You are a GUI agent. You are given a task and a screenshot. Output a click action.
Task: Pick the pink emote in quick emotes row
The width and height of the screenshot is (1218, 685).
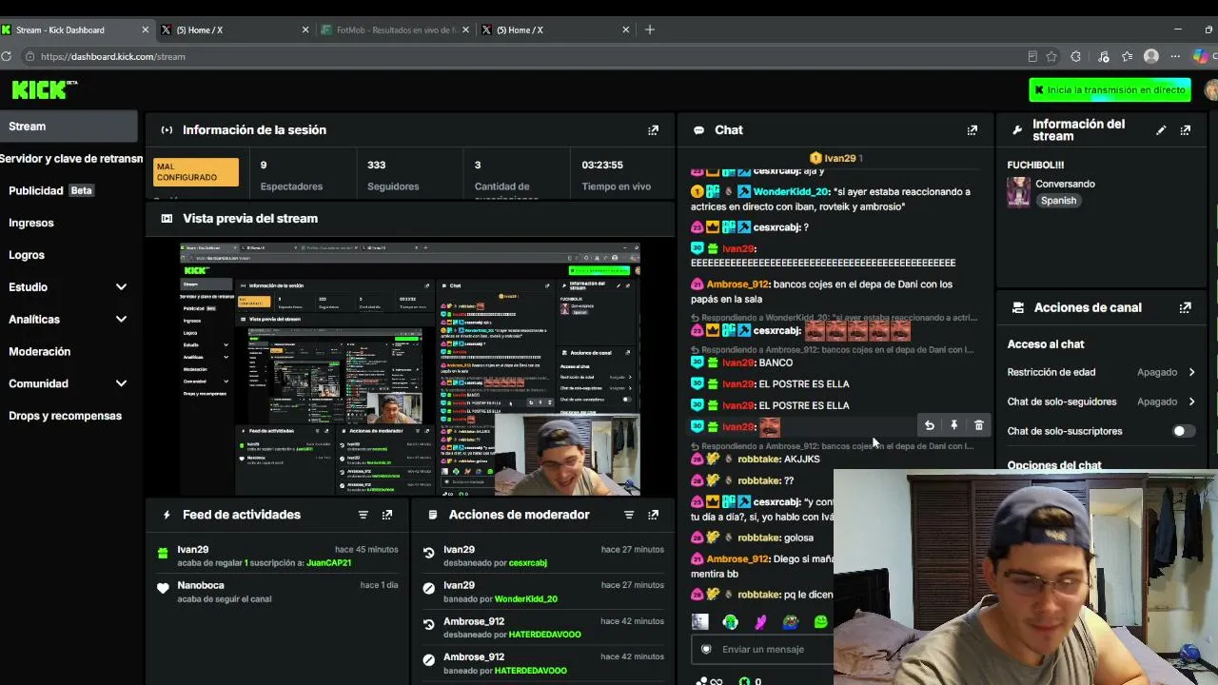(760, 622)
